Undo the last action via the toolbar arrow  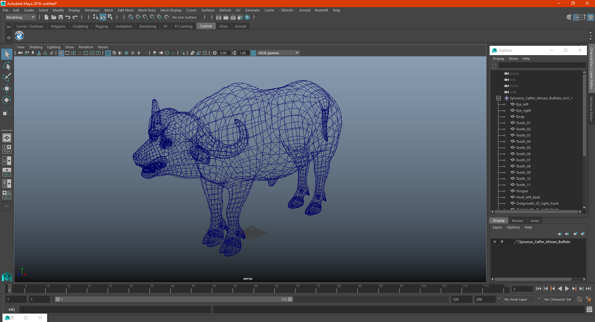click(68, 17)
